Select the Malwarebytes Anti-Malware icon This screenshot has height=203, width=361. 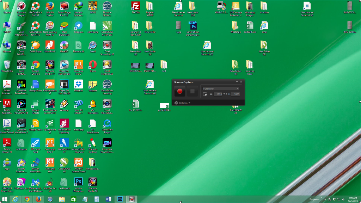pos(36,185)
